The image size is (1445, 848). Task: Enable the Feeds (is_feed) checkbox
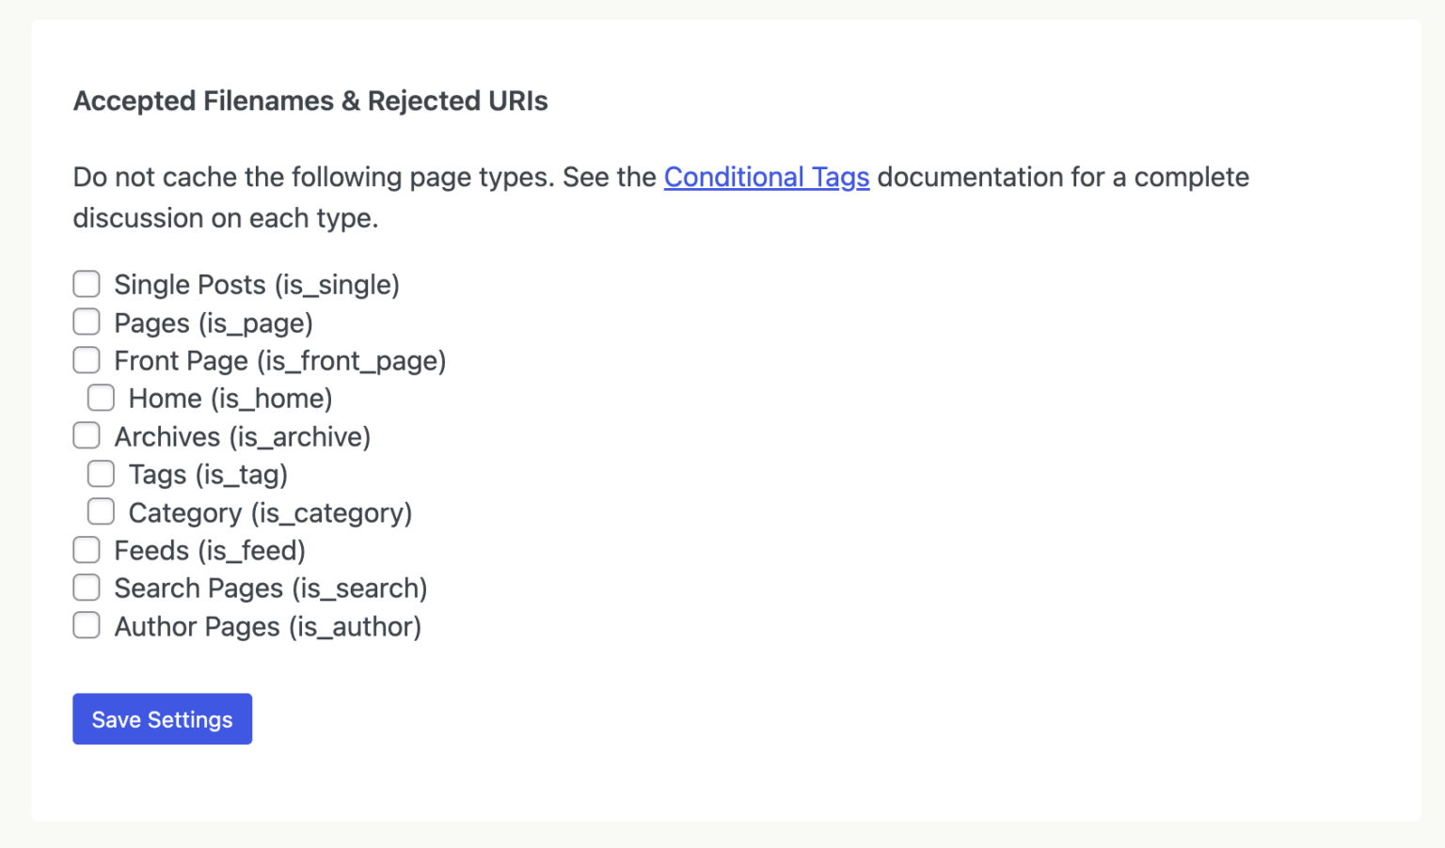pyautogui.click(x=86, y=549)
